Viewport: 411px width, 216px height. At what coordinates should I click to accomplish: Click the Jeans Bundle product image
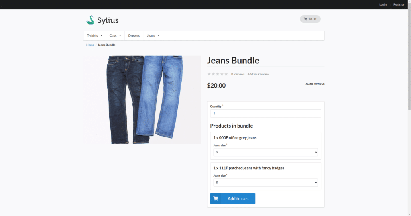coord(142,100)
